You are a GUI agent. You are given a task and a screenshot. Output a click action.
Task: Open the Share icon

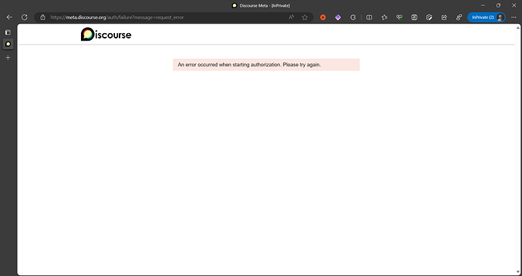tap(444, 17)
